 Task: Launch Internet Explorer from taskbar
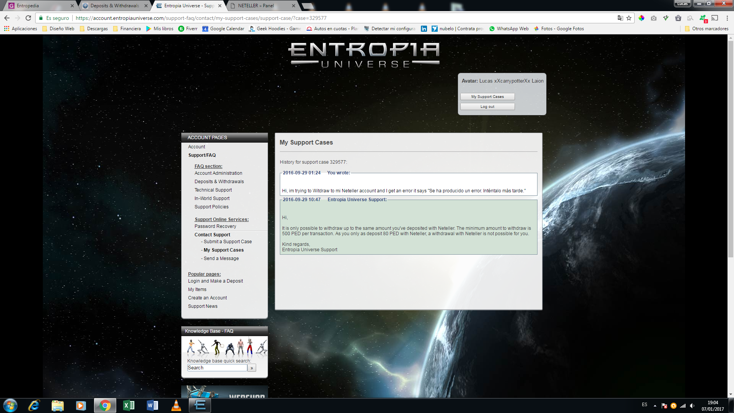click(x=34, y=406)
